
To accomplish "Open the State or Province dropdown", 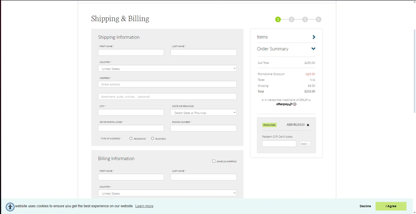I will (x=204, y=113).
